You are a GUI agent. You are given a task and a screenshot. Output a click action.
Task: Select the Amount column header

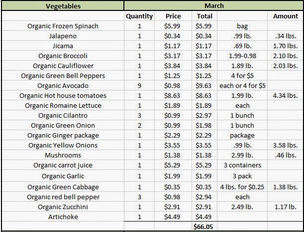286,16
